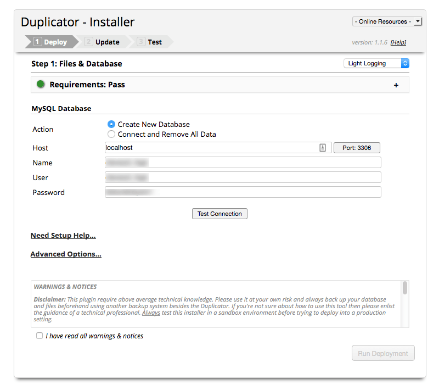Open the Light Logging dropdown
439x390 pixels.
pyautogui.click(x=376, y=63)
